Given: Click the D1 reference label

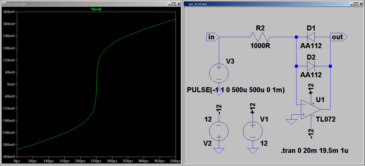Looking at the screenshot, I should (311, 28).
